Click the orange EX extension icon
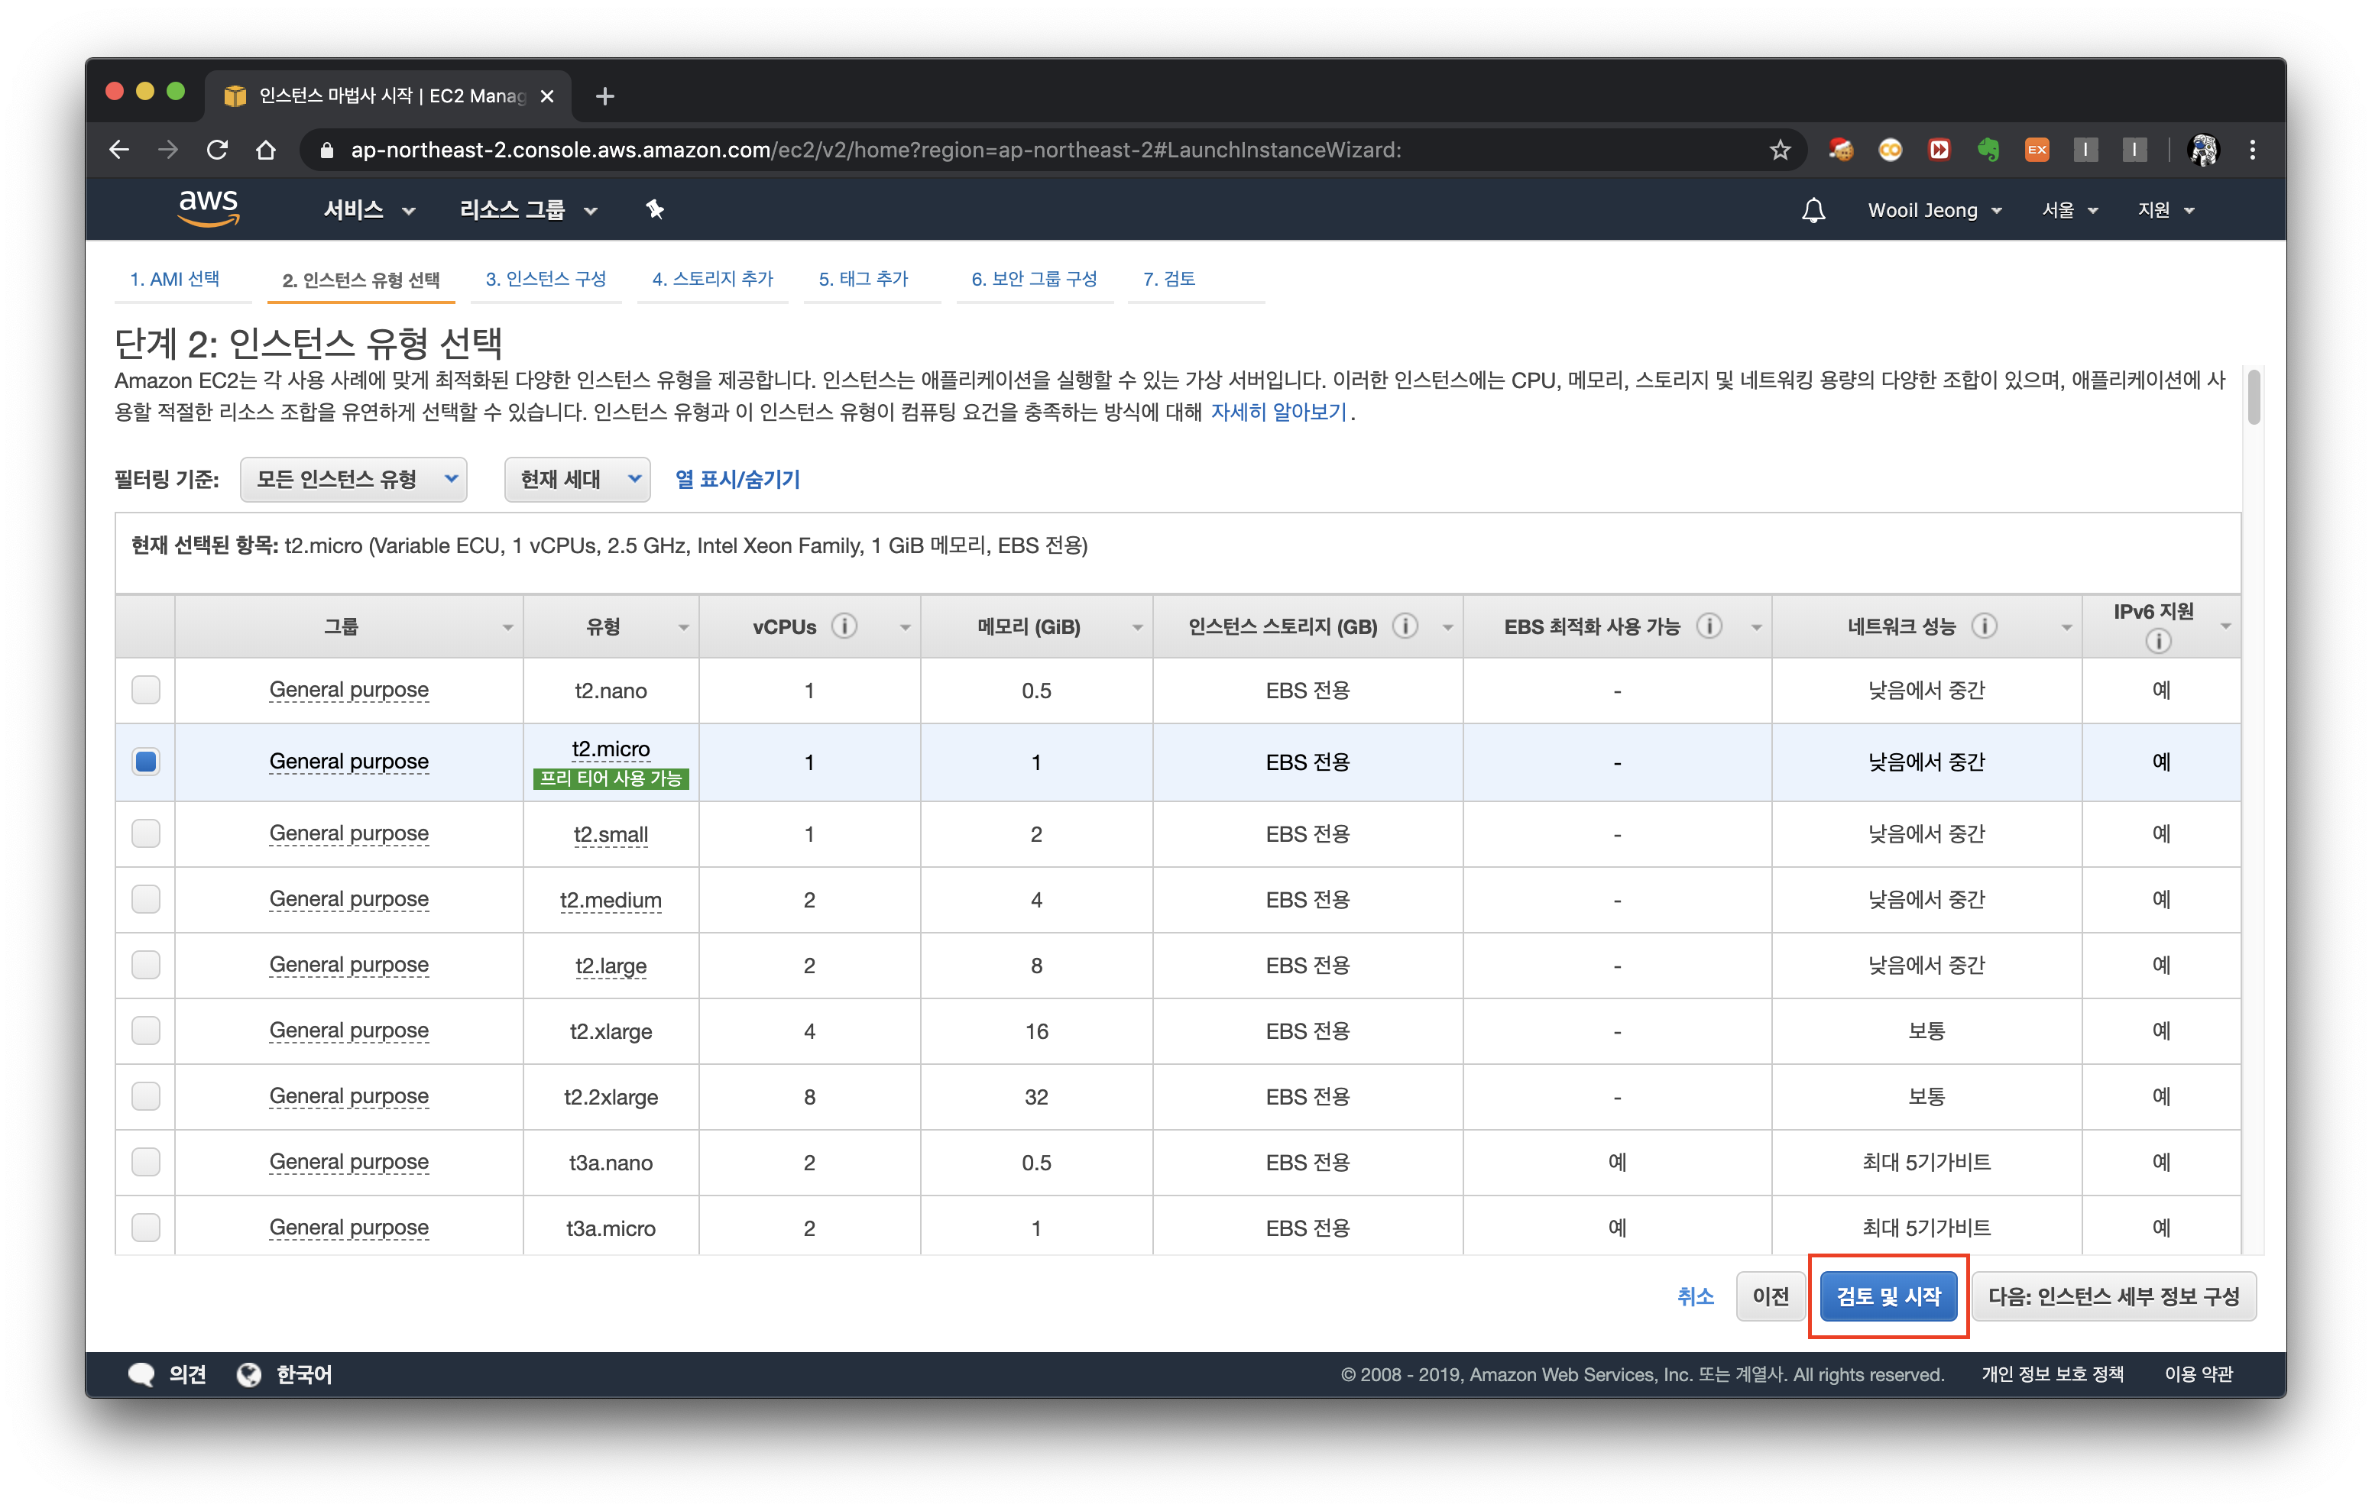The height and width of the screenshot is (1511, 2372). point(2036,150)
